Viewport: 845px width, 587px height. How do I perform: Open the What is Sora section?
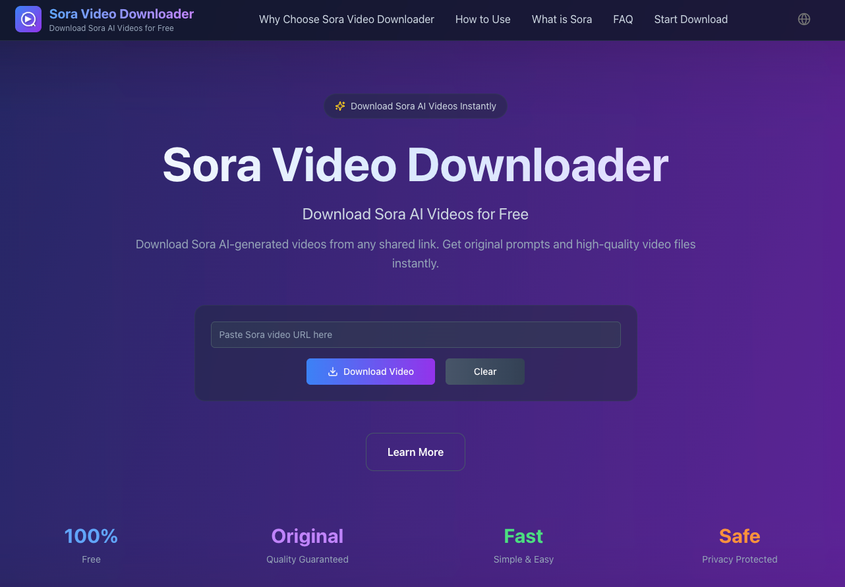tap(562, 19)
